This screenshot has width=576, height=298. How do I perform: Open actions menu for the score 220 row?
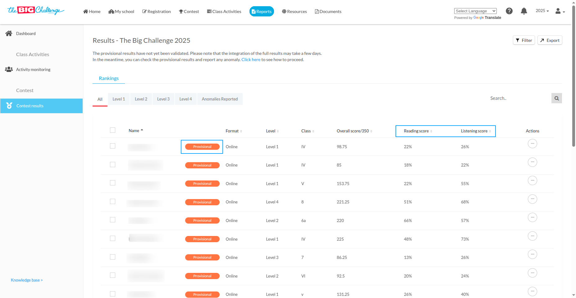[533, 217]
